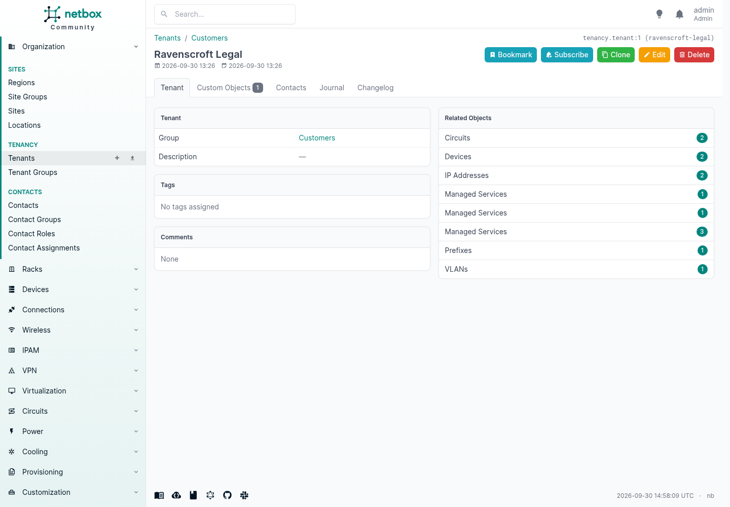Open Site Groups in the sidebar

point(27,97)
